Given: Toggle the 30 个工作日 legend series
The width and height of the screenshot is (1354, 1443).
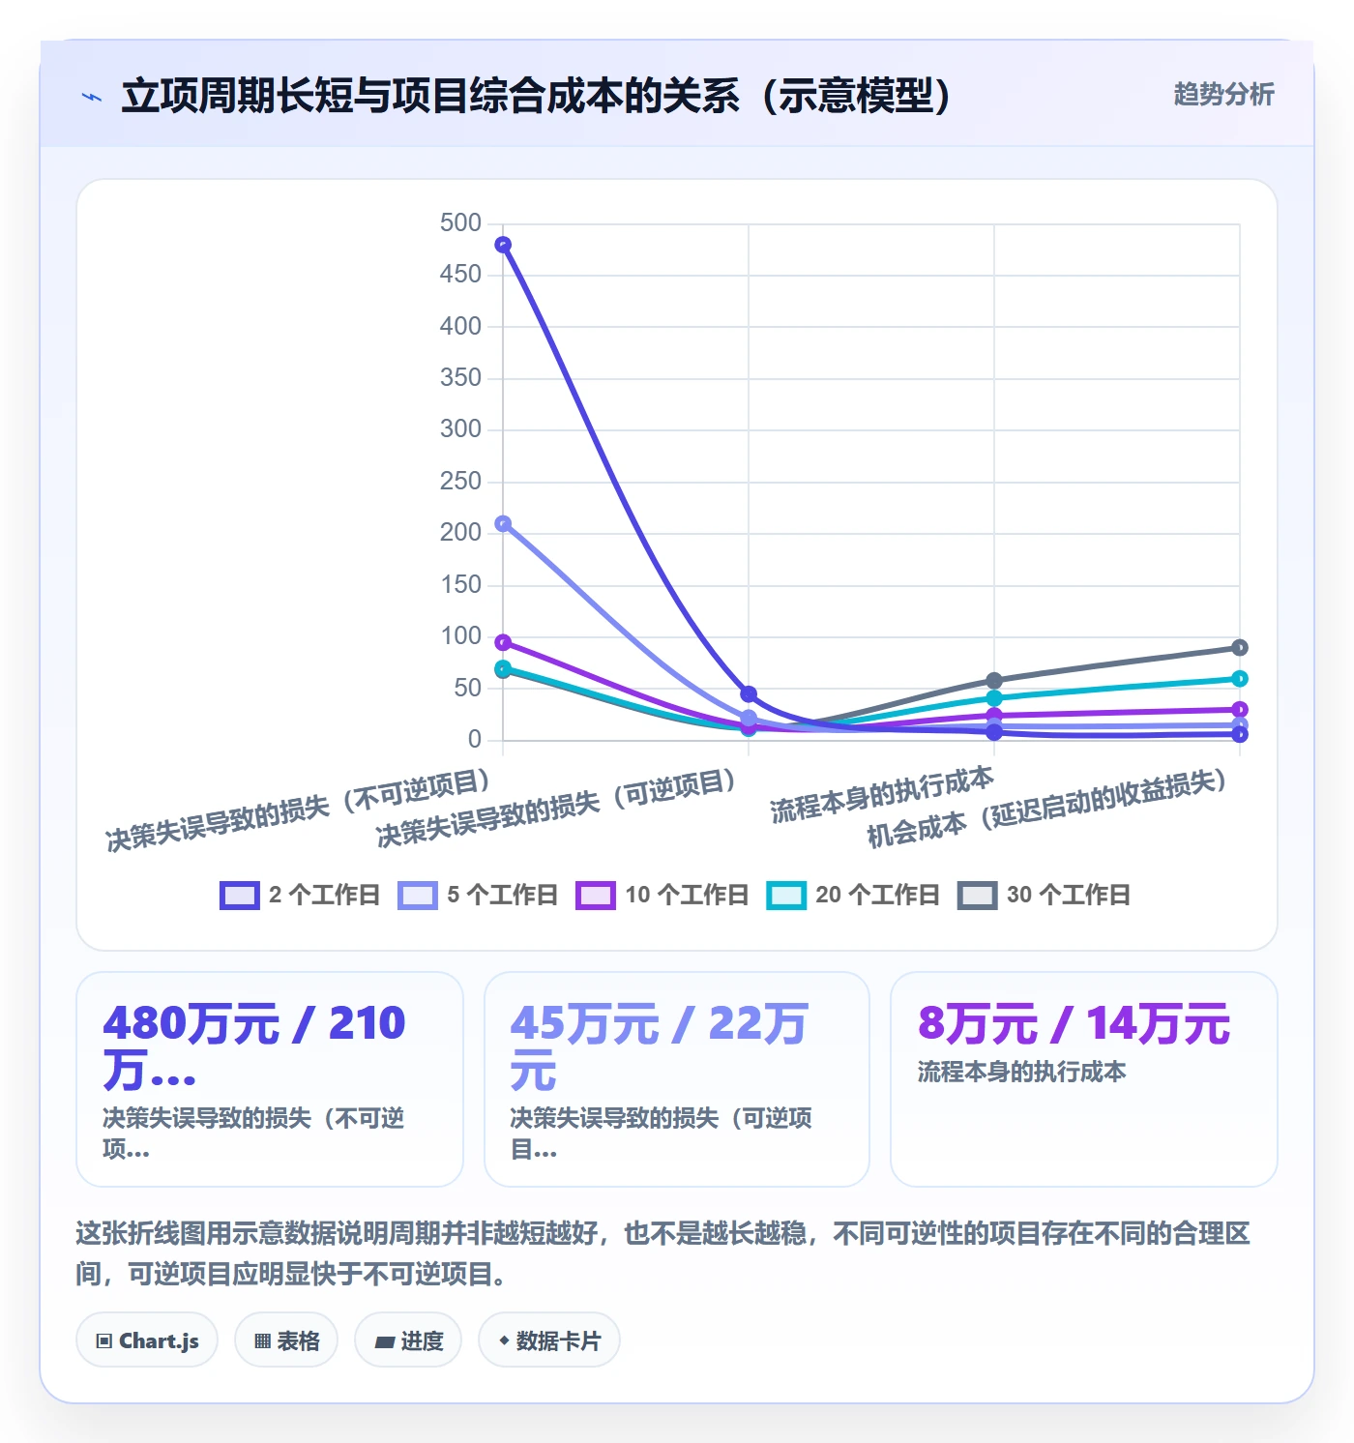Looking at the screenshot, I should tap(1044, 896).
